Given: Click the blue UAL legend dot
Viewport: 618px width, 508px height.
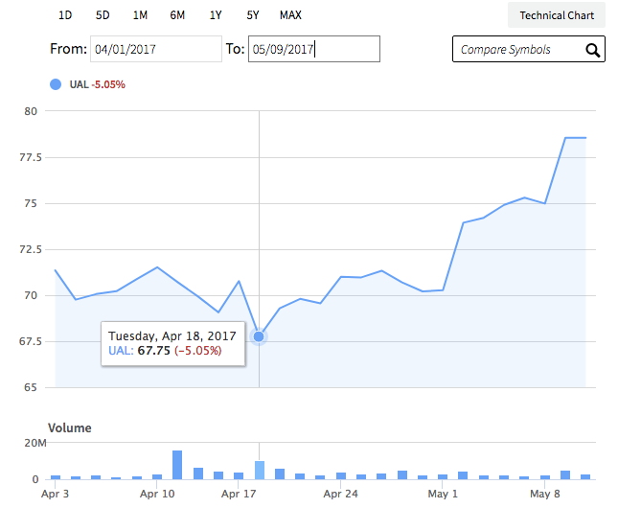Looking at the screenshot, I should coord(55,84).
